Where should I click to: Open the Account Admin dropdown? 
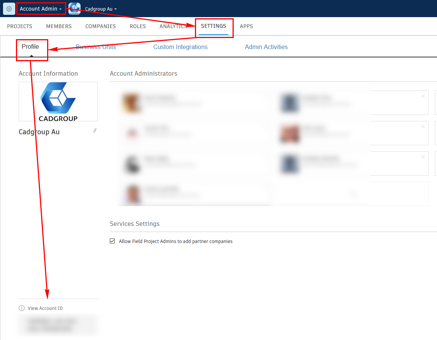coord(41,9)
